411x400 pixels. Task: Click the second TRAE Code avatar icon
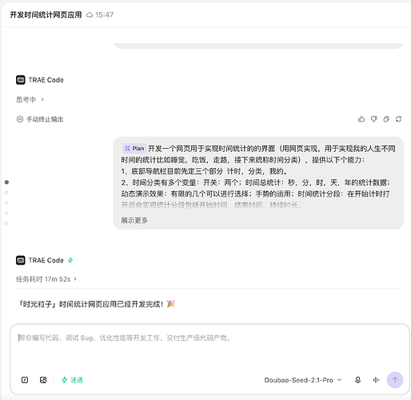(21, 260)
